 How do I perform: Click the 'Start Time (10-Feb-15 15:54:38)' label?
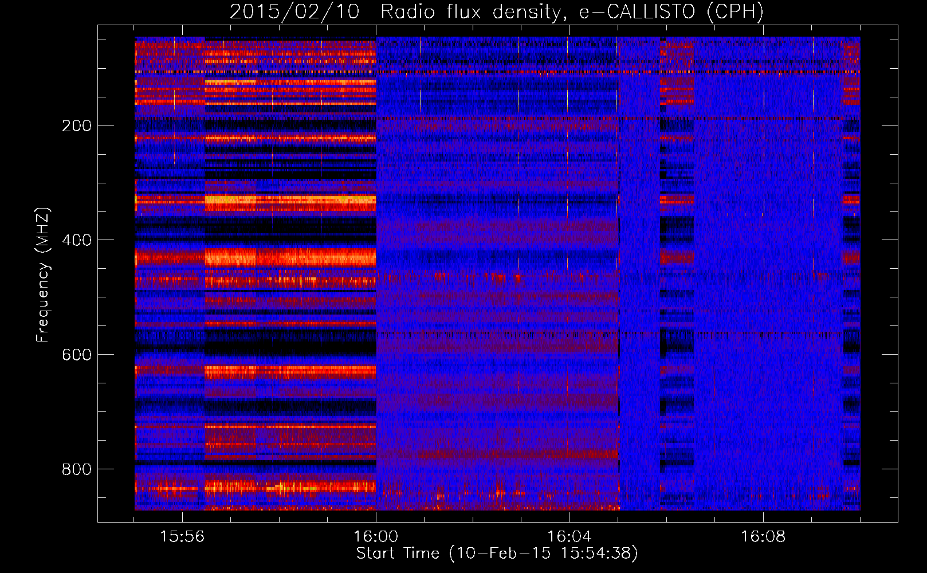point(497,554)
